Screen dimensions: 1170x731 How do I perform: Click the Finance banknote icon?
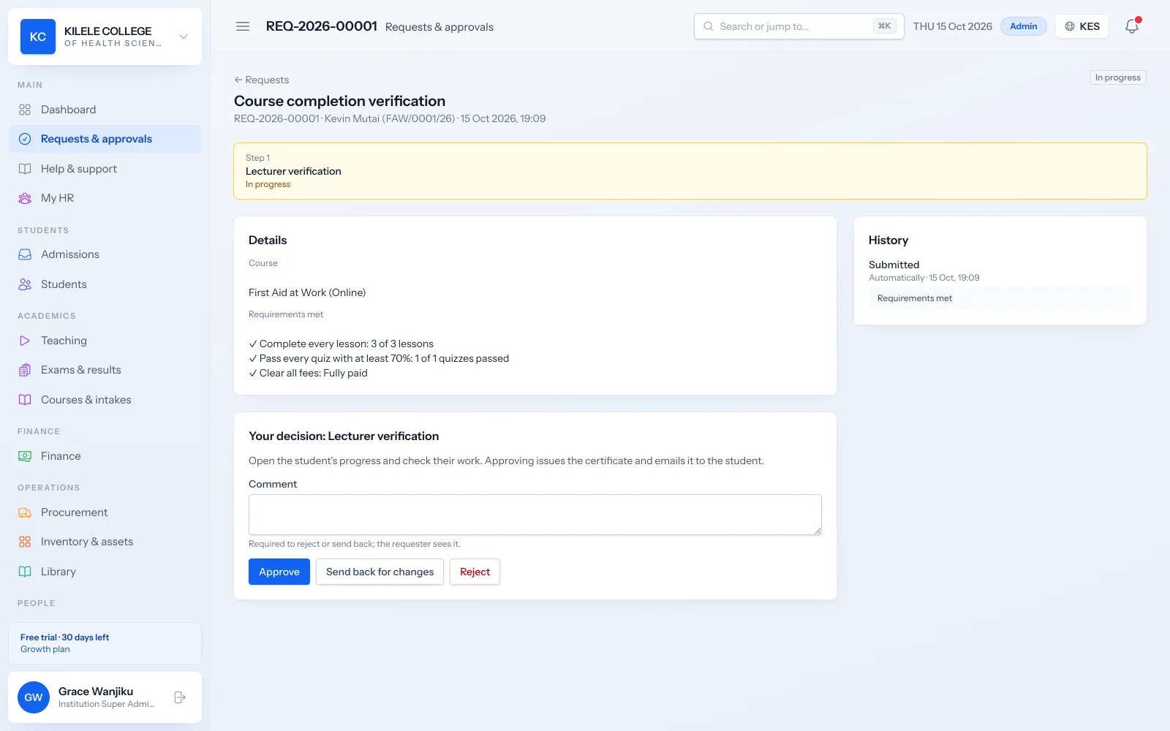tap(25, 456)
